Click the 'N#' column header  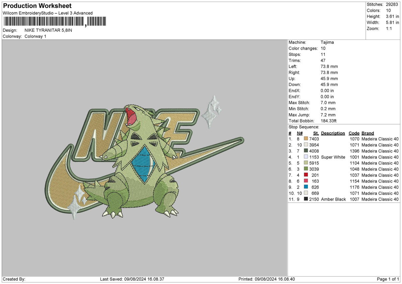pyautogui.click(x=300, y=133)
